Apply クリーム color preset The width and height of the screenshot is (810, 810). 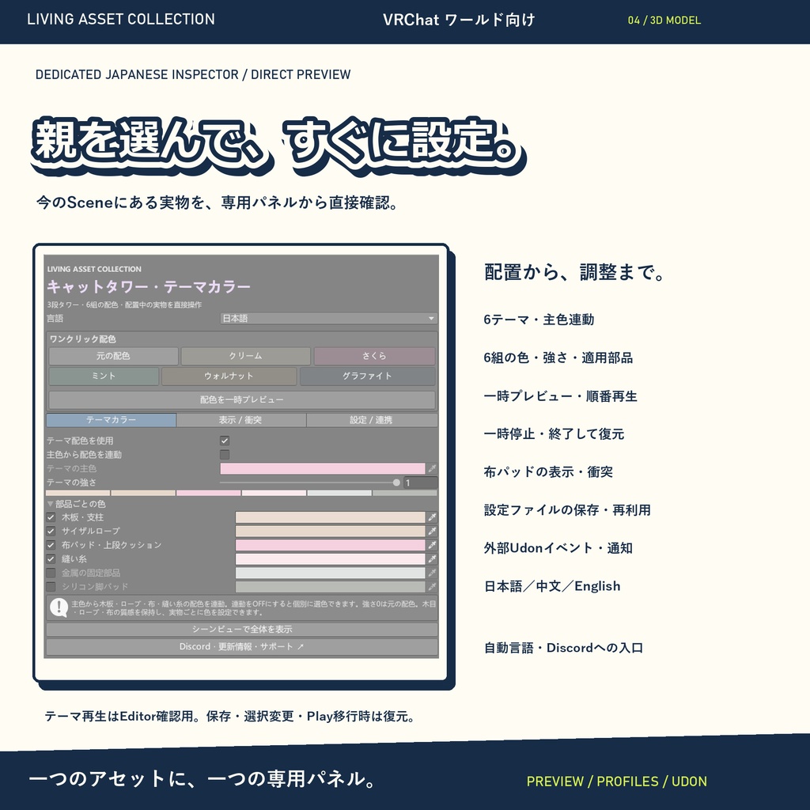[245, 356]
